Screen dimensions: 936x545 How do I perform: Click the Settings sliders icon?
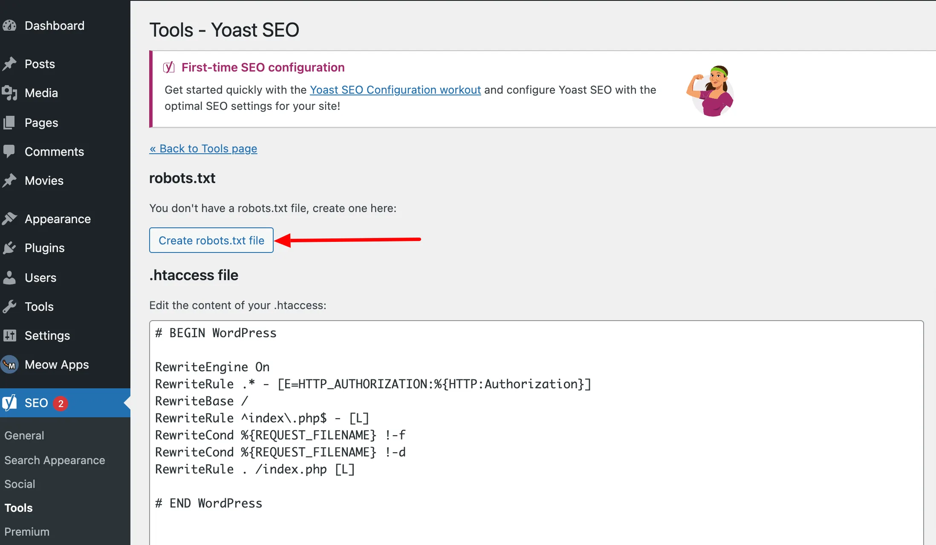[x=9, y=336]
